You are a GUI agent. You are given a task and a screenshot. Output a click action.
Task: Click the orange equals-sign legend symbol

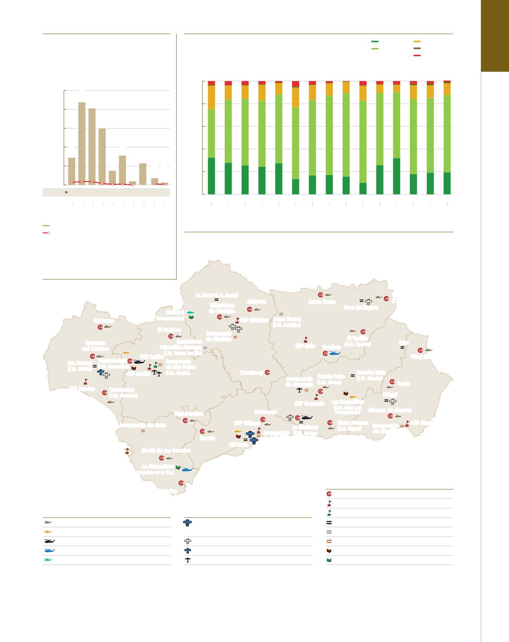click(329, 541)
